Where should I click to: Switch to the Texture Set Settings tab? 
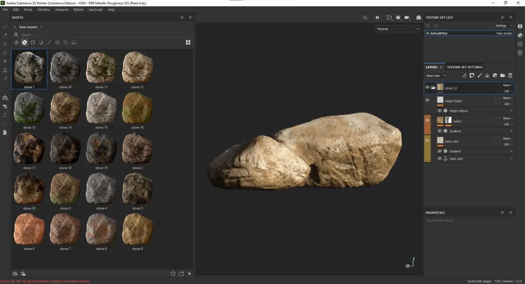464,67
